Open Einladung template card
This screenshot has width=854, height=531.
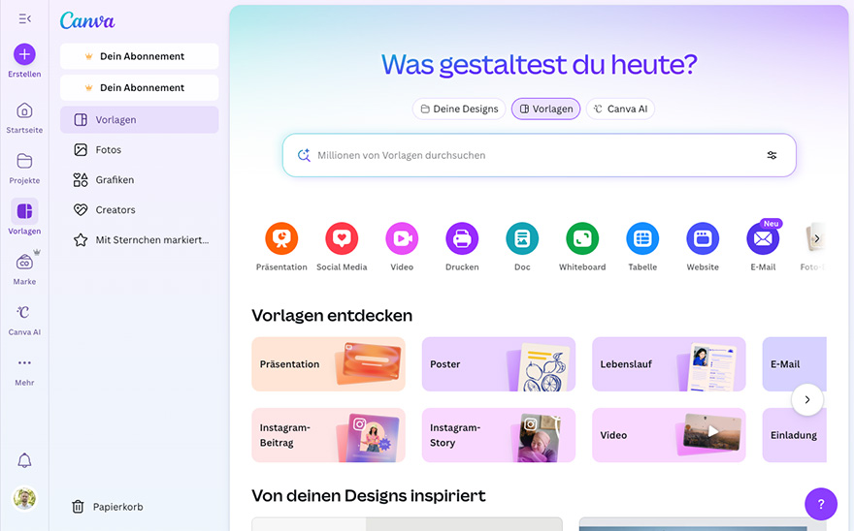point(794,435)
